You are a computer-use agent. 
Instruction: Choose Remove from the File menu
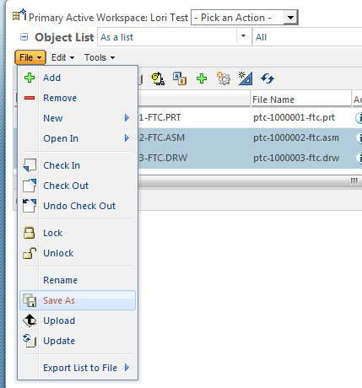(x=78, y=98)
